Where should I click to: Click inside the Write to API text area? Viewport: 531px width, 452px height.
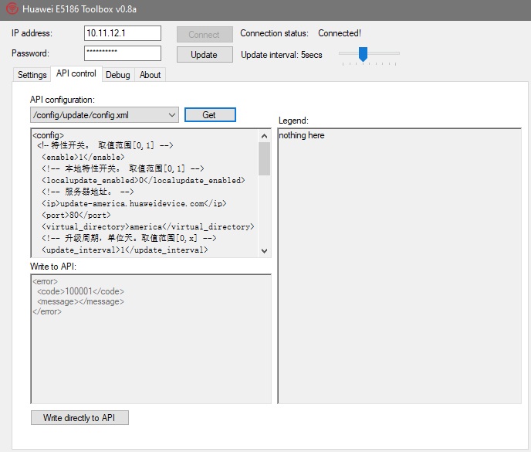(x=151, y=355)
